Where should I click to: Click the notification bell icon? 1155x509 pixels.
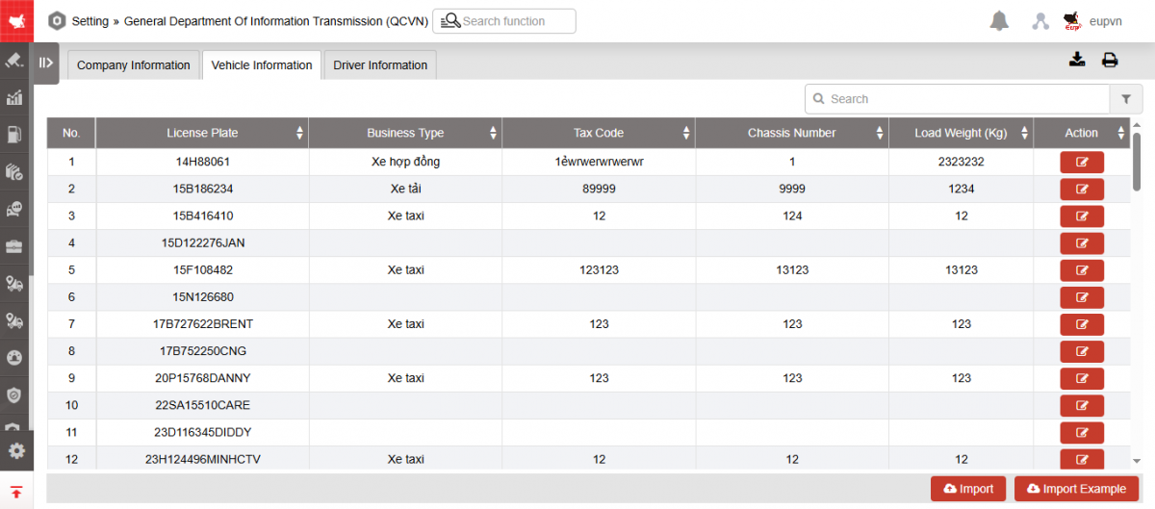pos(1000,21)
